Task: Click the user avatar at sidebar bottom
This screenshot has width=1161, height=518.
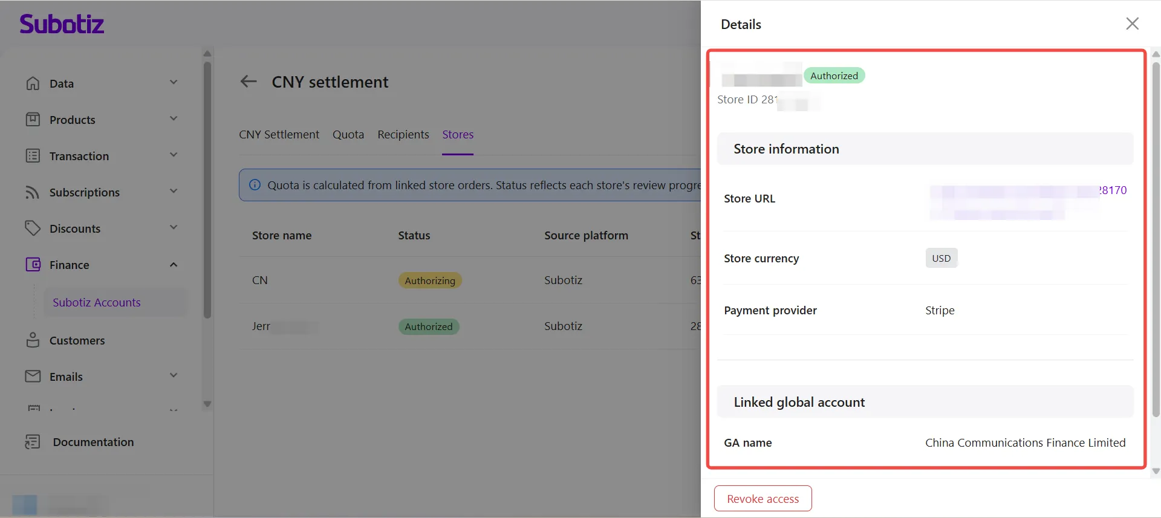Action: click(x=25, y=505)
